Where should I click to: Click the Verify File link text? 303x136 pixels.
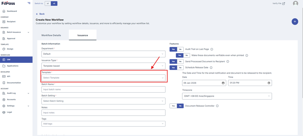(x=277, y=4)
